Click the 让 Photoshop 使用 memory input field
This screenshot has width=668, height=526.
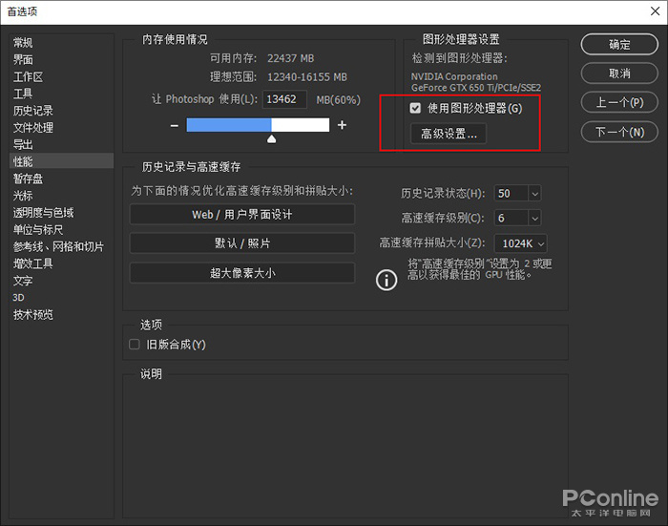(284, 99)
